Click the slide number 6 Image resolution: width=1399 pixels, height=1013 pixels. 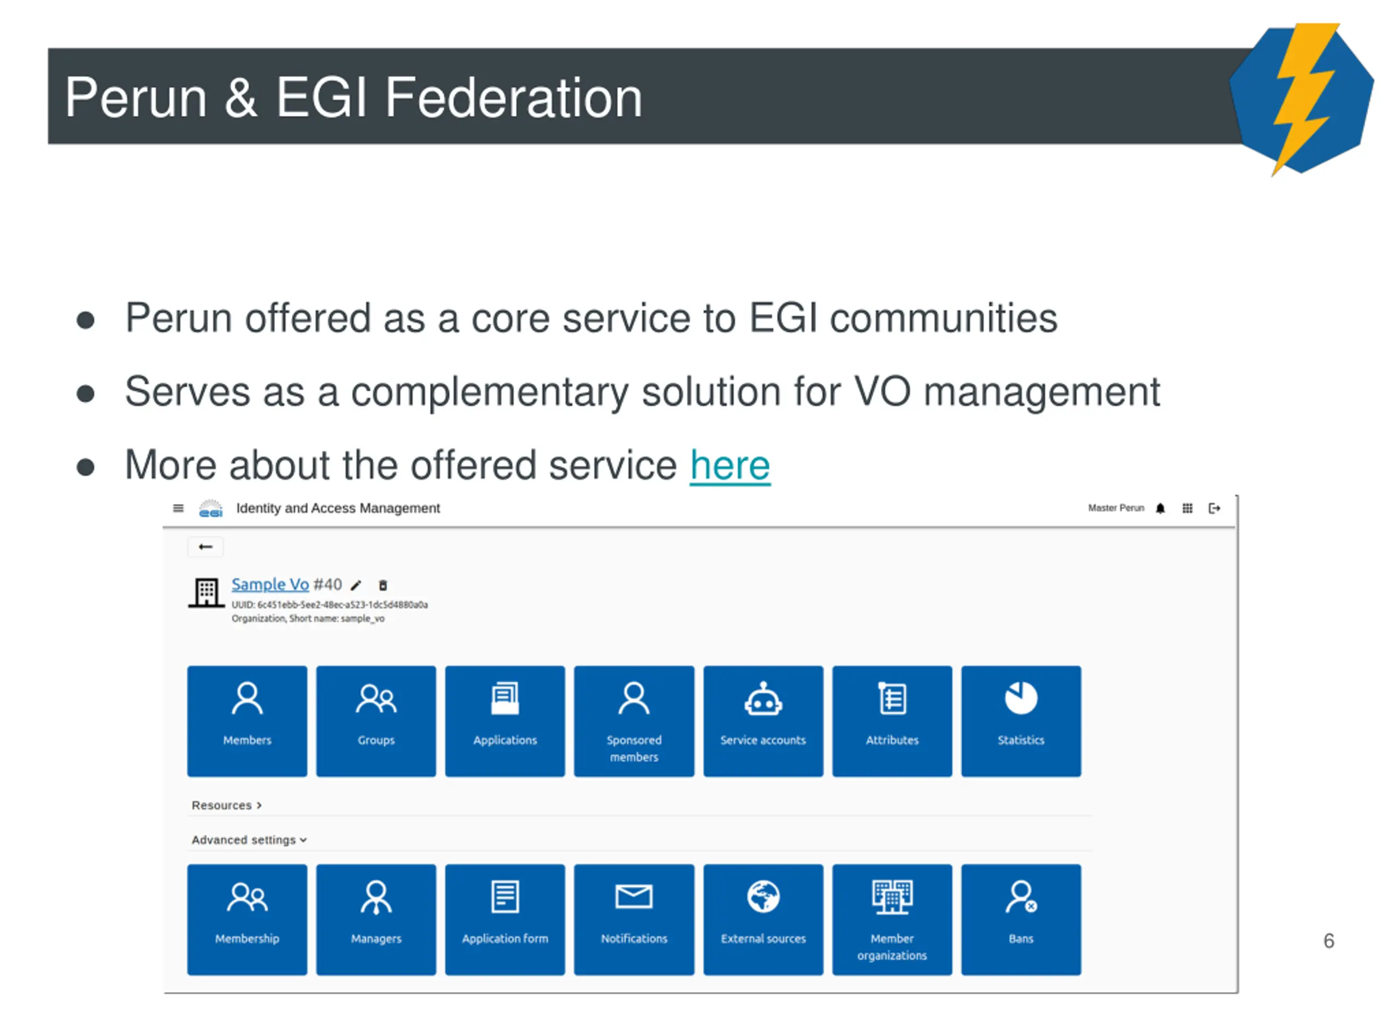tap(1329, 941)
